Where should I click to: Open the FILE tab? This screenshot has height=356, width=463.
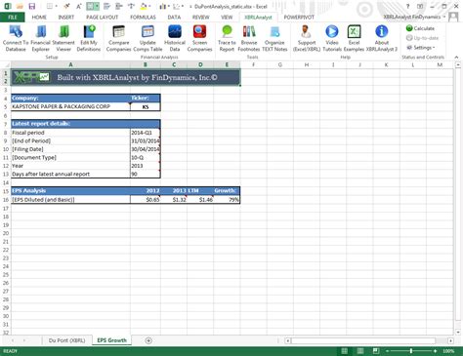(x=13, y=18)
